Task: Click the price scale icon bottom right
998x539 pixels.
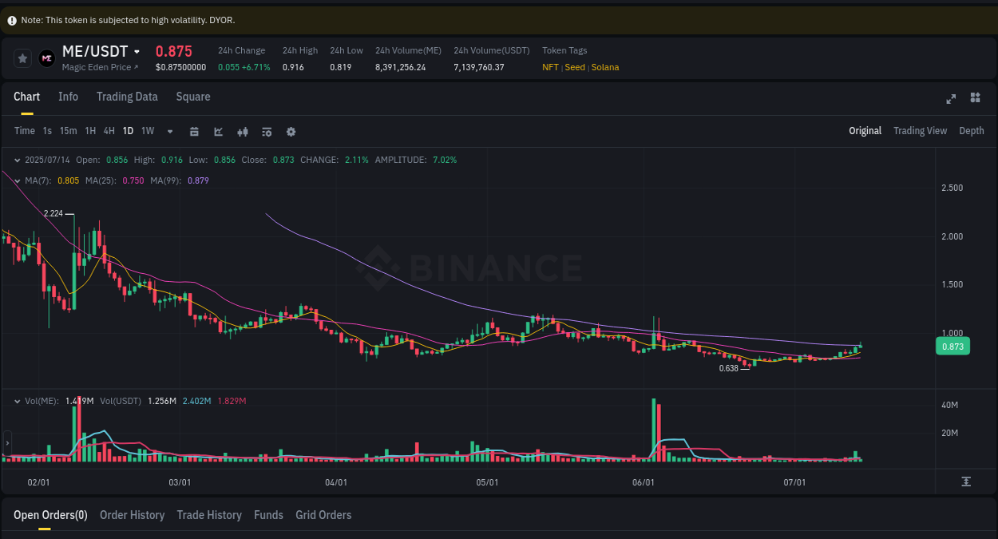Action: tap(965, 482)
